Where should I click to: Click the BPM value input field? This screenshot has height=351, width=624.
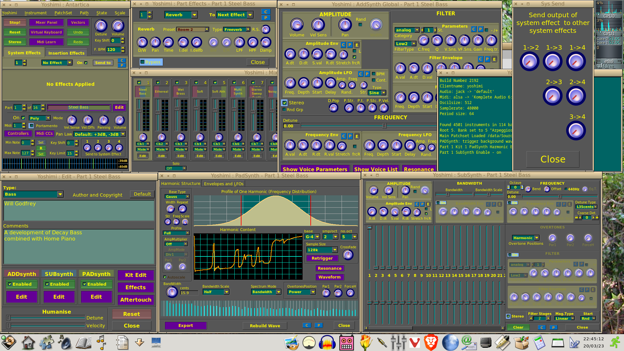tap(113, 50)
